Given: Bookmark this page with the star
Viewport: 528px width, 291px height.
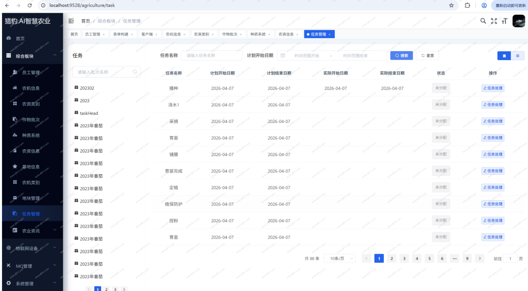Looking at the screenshot, I should point(451,5).
